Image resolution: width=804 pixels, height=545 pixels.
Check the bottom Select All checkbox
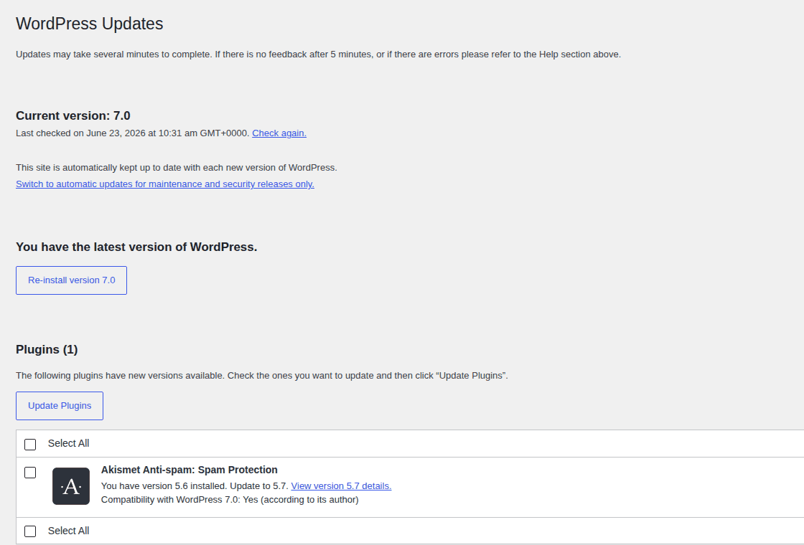[30, 531]
